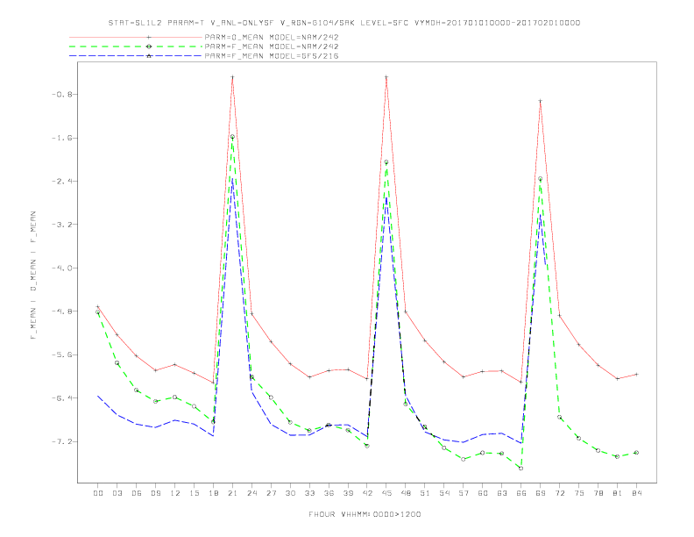
Task: Click the triangle marker in the blue legend line
Action: pyautogui.click(x=149, y=56)
